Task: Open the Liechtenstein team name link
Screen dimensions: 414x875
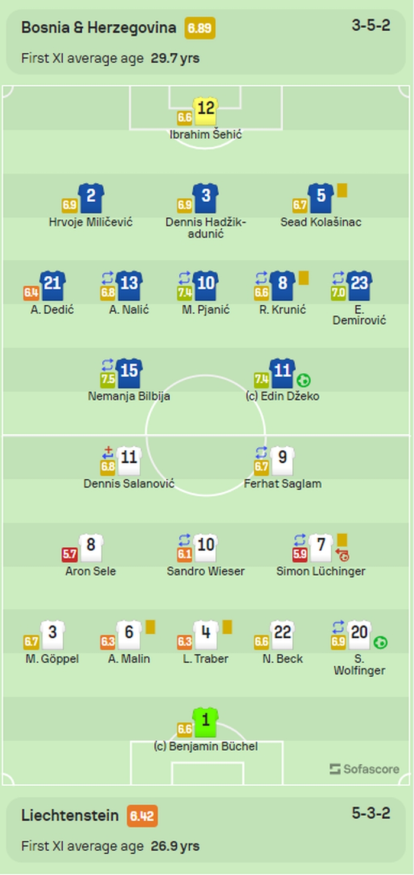Action: 71,815
